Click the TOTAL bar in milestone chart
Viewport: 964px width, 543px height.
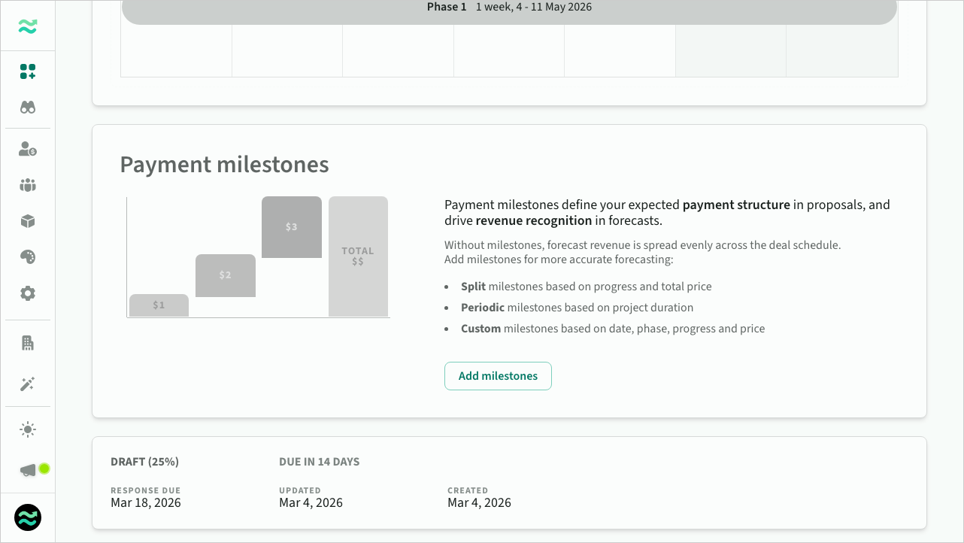pyautogui.click(x=358, y=256)
